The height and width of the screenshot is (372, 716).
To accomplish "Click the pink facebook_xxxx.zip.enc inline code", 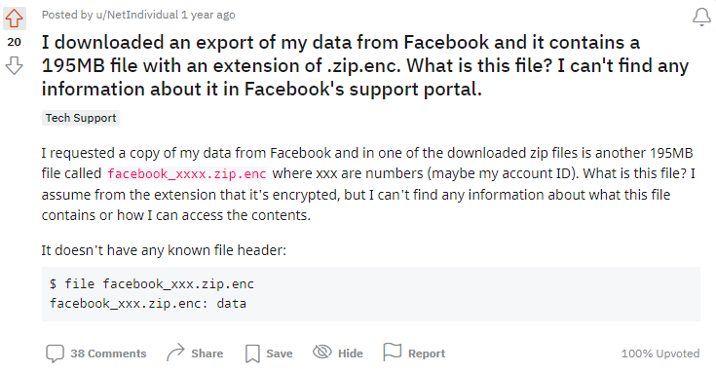I will point(187,174).
